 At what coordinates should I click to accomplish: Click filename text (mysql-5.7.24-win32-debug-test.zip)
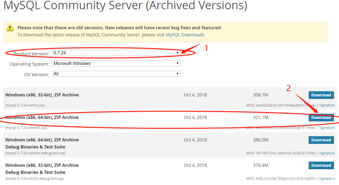click(x=35, y=178)
